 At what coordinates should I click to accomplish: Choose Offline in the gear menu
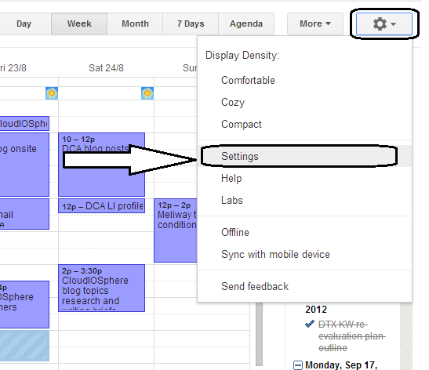point(304,232)
